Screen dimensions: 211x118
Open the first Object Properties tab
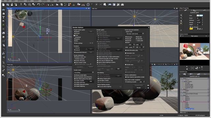(185, 10)
